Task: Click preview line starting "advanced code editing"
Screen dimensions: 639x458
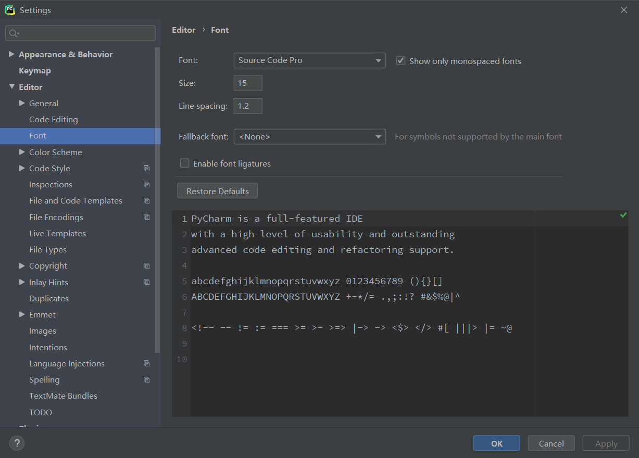Action: [x=323, y=250]
